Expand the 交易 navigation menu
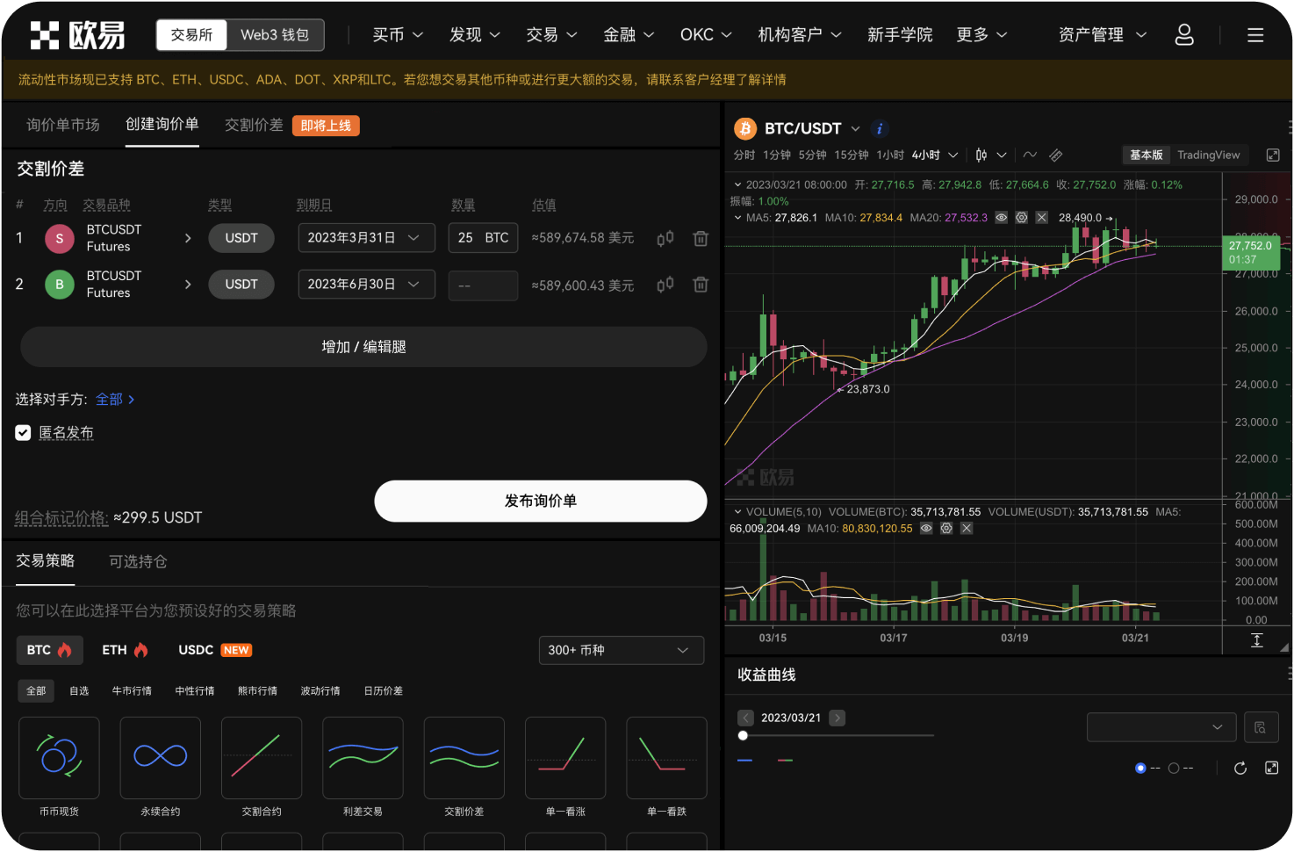This screenshot has width=1294, height=852. [551, 34]
